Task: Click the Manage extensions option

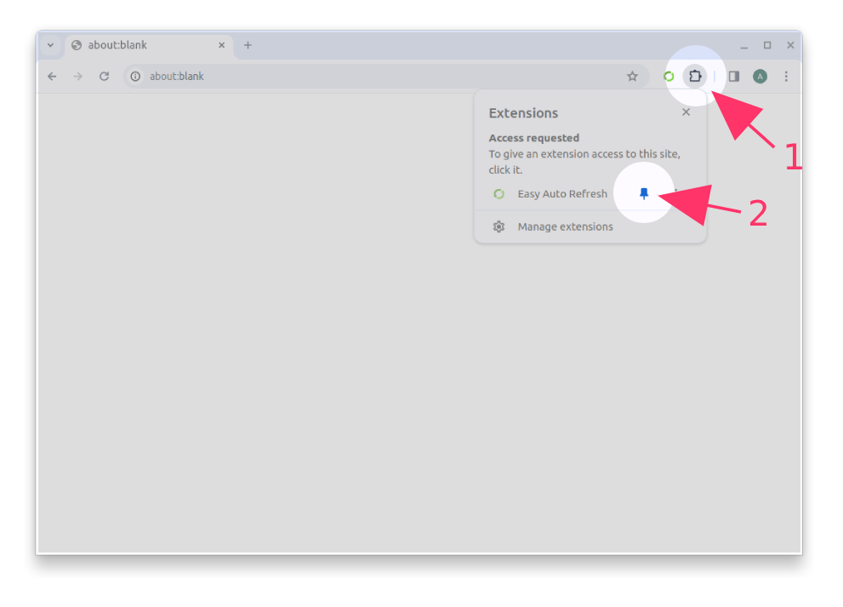Action: coord(565,226)
